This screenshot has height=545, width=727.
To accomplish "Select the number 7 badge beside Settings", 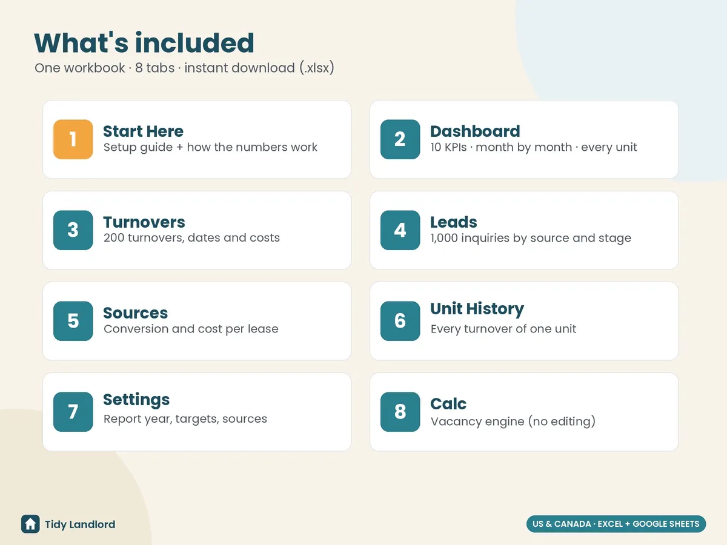I will (73, 412).
